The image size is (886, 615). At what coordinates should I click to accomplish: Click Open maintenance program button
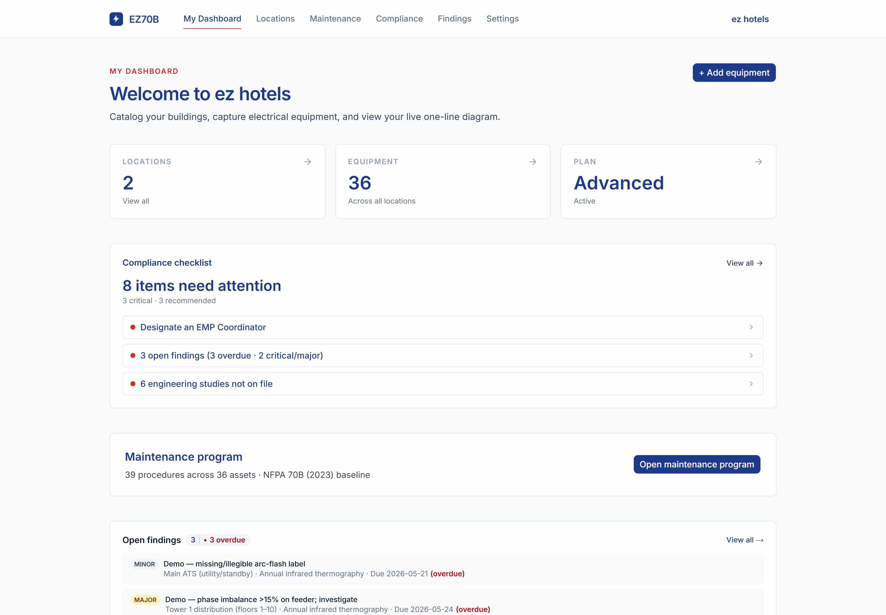click(697, 464)
